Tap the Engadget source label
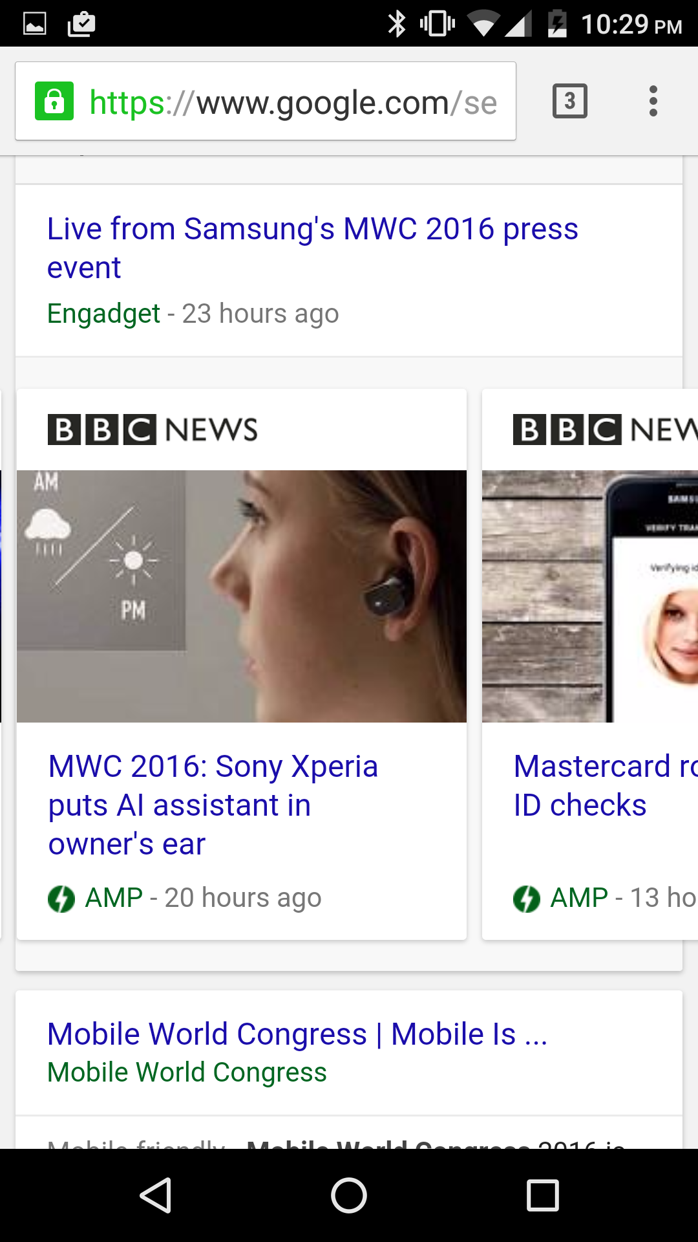The image size is (698, 1242). (104, 314)
